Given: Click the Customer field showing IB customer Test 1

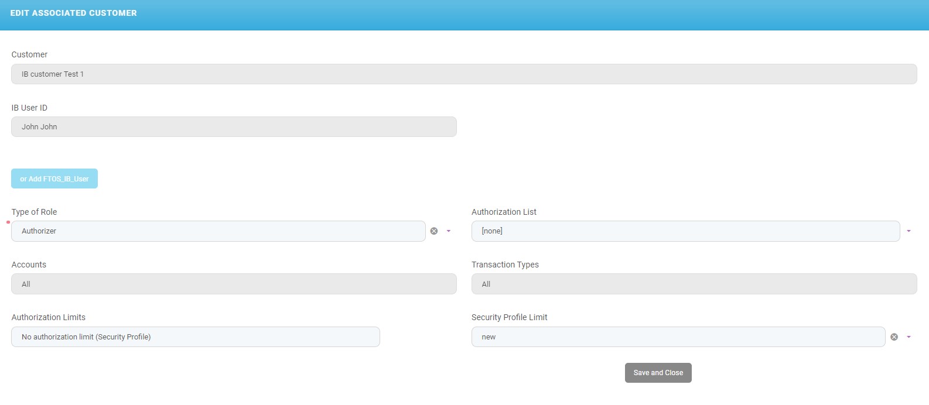Looking at the screenshot, I should pyautogui.click(x=463, y=74).
